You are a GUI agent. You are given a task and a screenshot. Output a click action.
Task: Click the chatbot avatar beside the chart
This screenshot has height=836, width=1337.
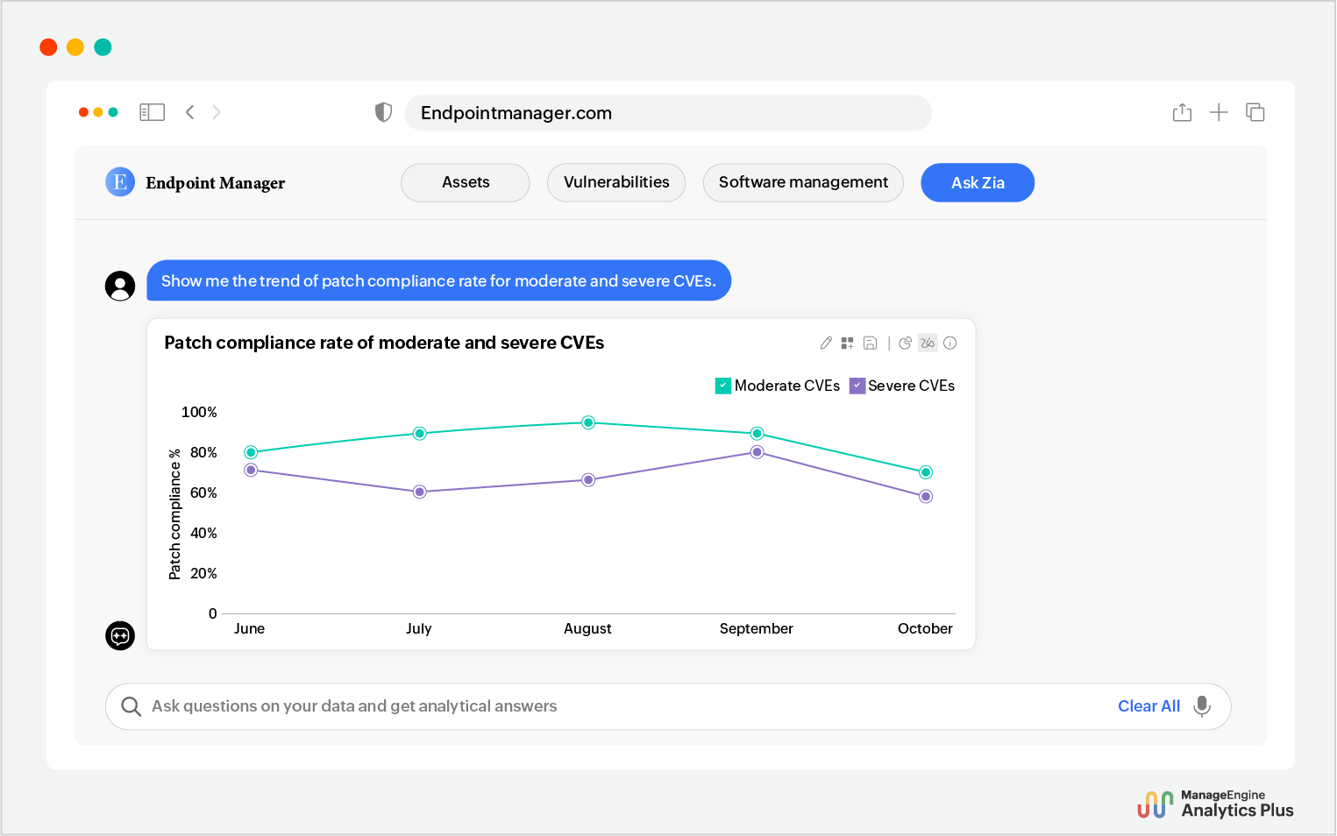click(x=120, y=635)
